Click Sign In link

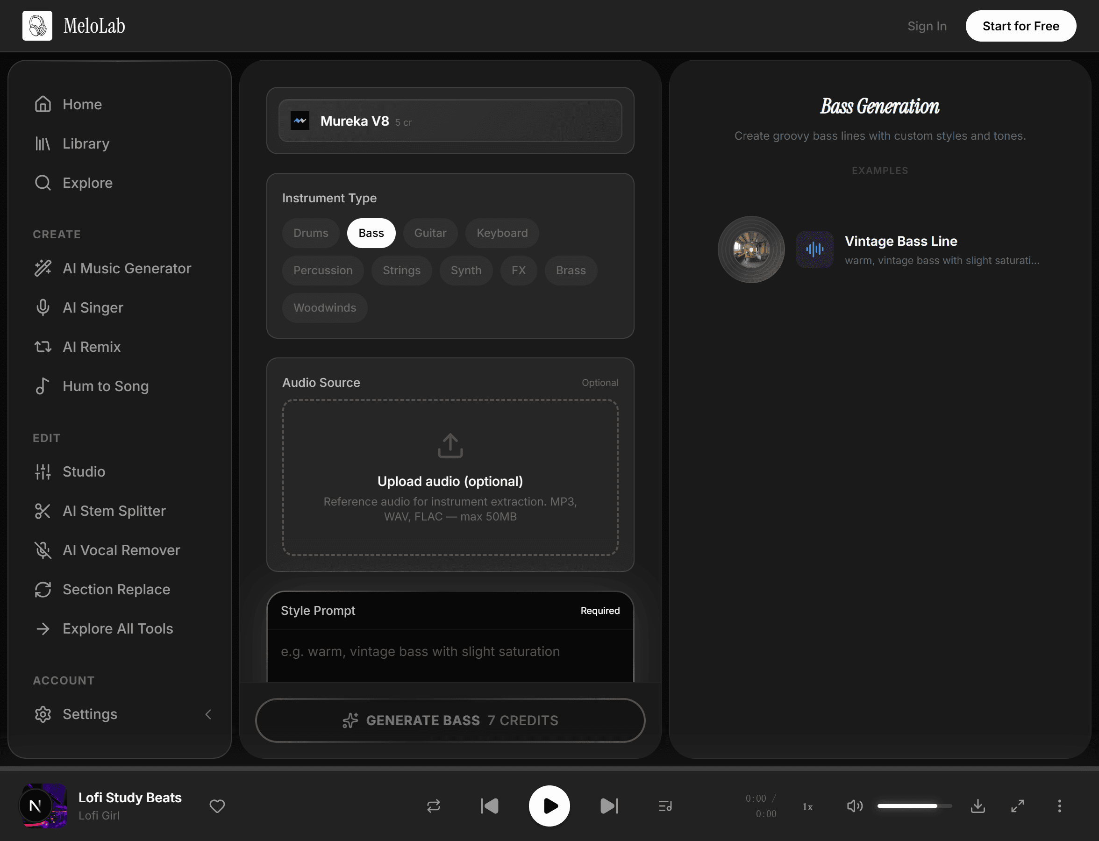[x=927, y=26]
